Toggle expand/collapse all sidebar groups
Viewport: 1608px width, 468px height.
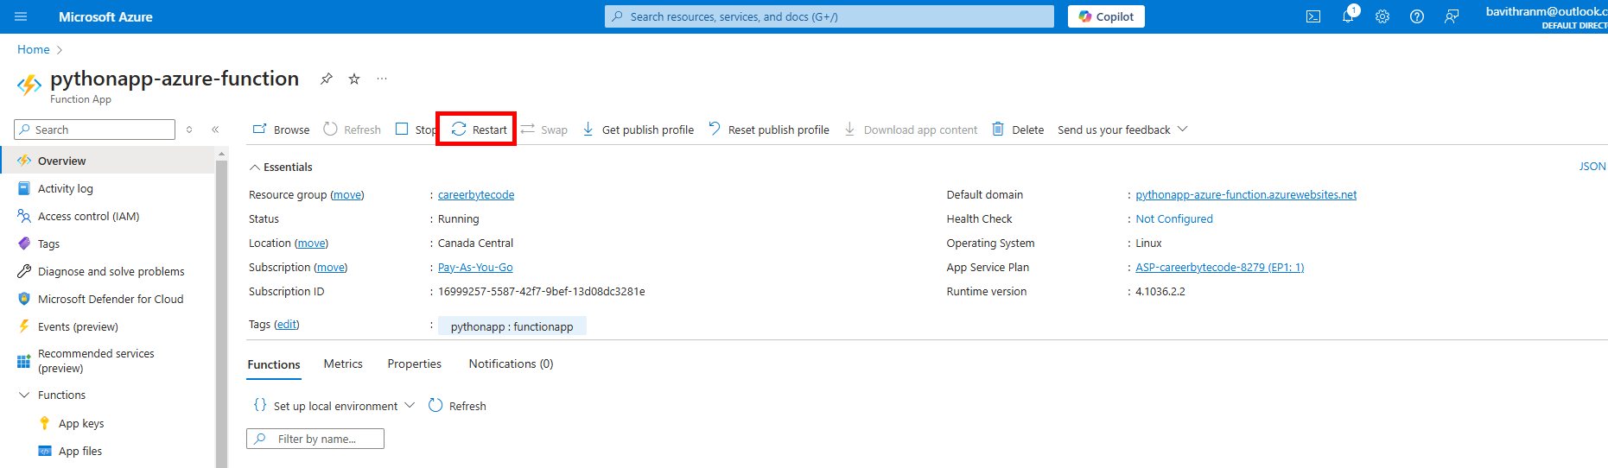pyautogui.click(x=189, y=130)
